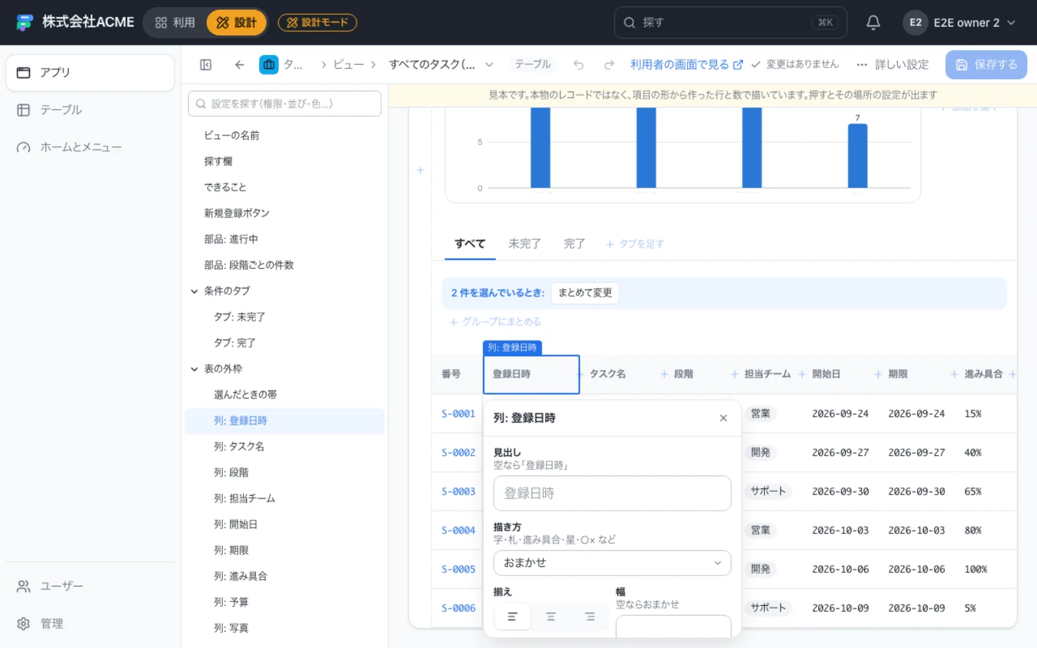
Task: Open notifications bell
Action: click(873, 23)
